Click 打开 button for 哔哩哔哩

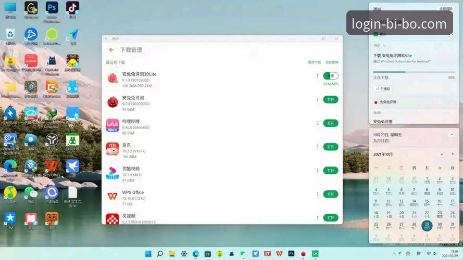pos(330,123)
